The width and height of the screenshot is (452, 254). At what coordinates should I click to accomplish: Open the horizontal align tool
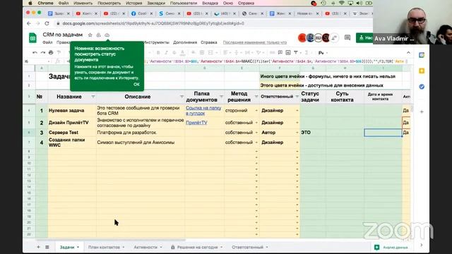[x=225, y=52]
